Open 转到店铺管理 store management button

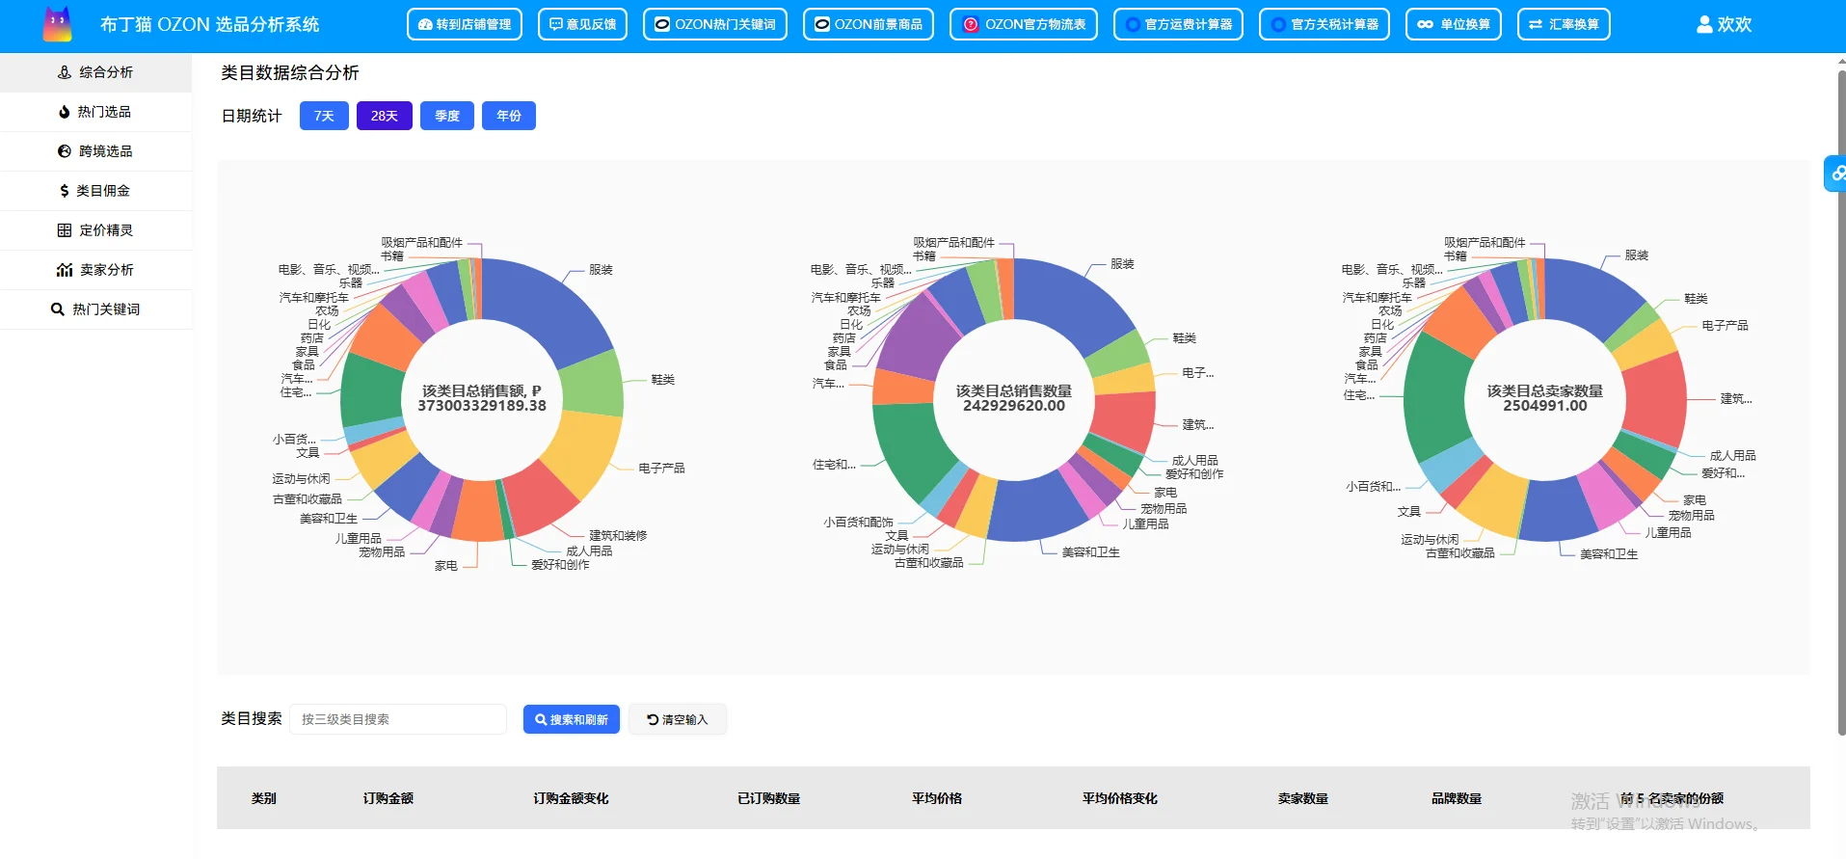465,24
